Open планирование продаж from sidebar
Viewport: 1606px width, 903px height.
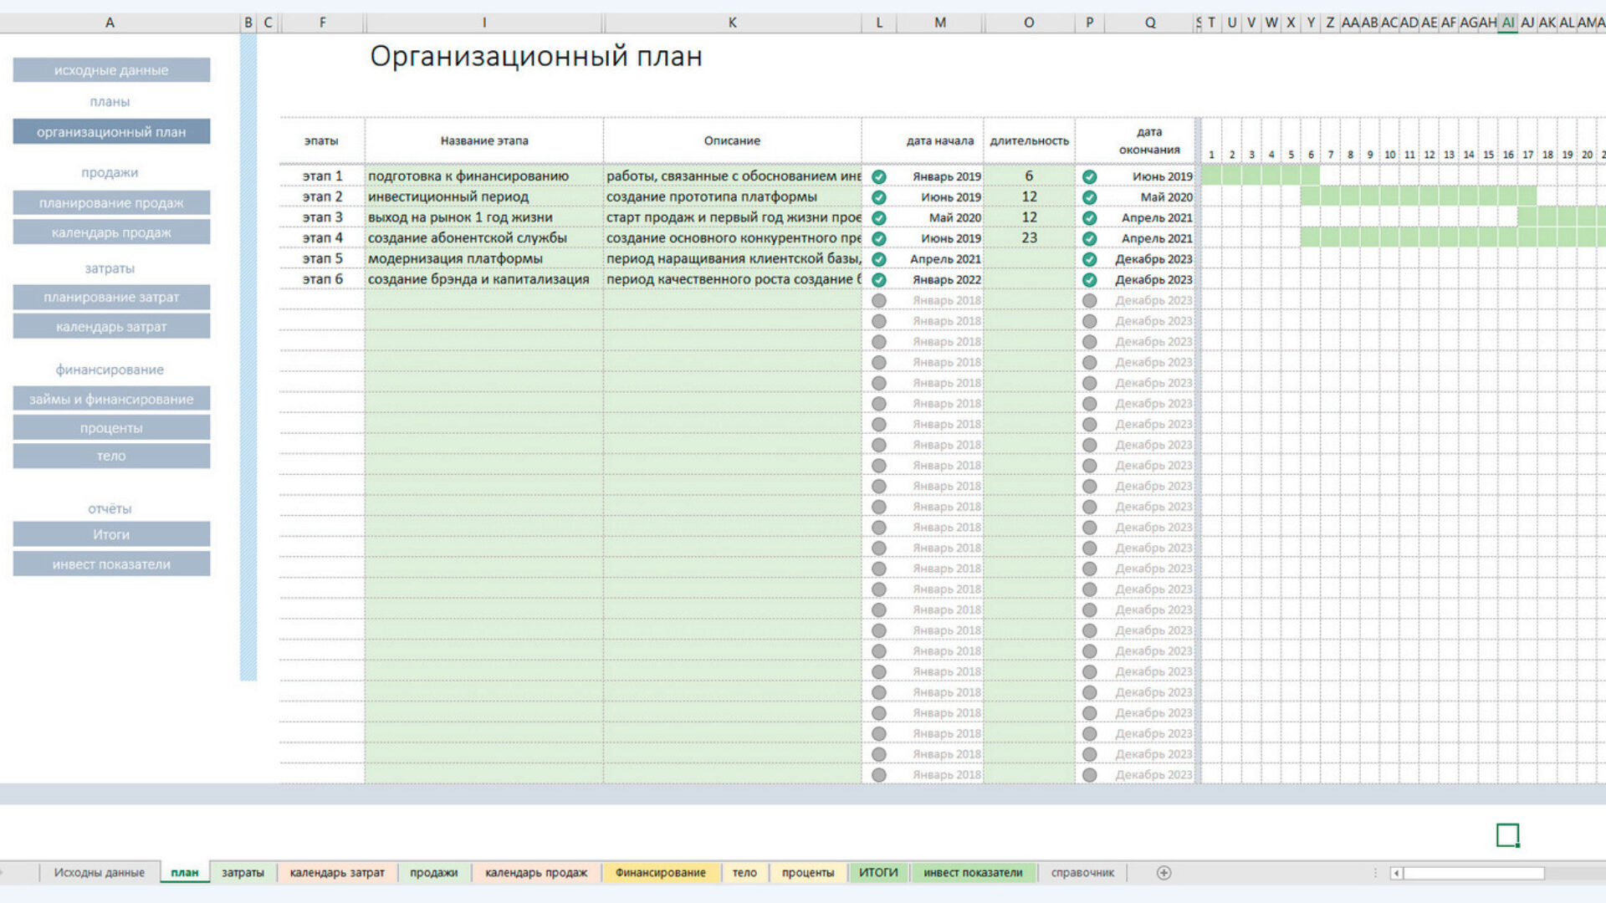[x=111, y=203]
